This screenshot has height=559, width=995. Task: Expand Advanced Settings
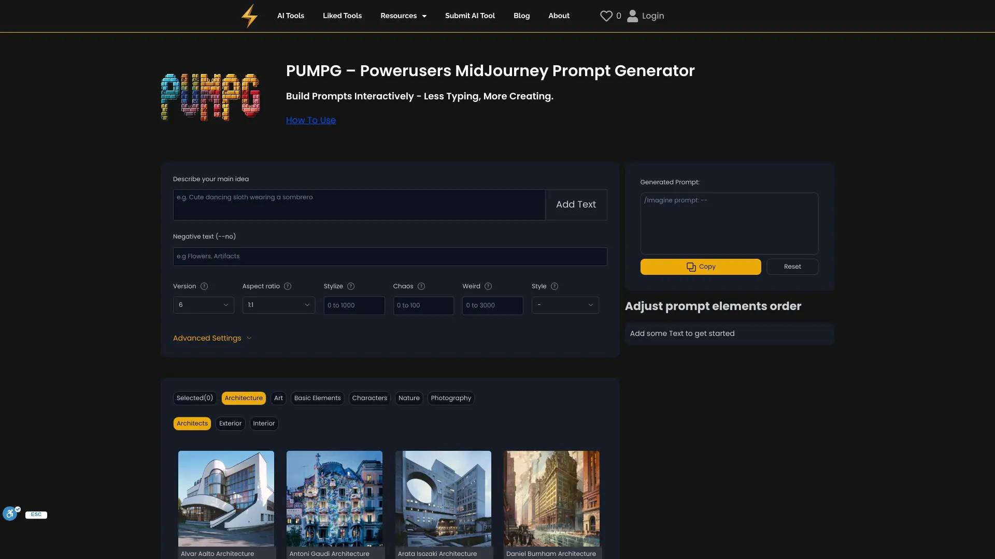[212, 338]
